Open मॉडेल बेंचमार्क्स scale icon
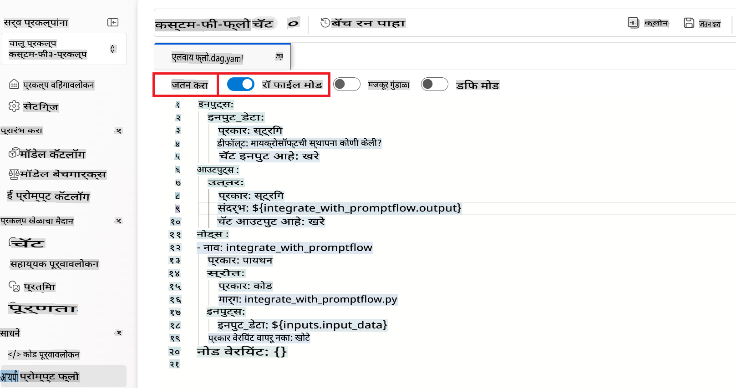The image size is (736, 388). (x=14, y=174)
